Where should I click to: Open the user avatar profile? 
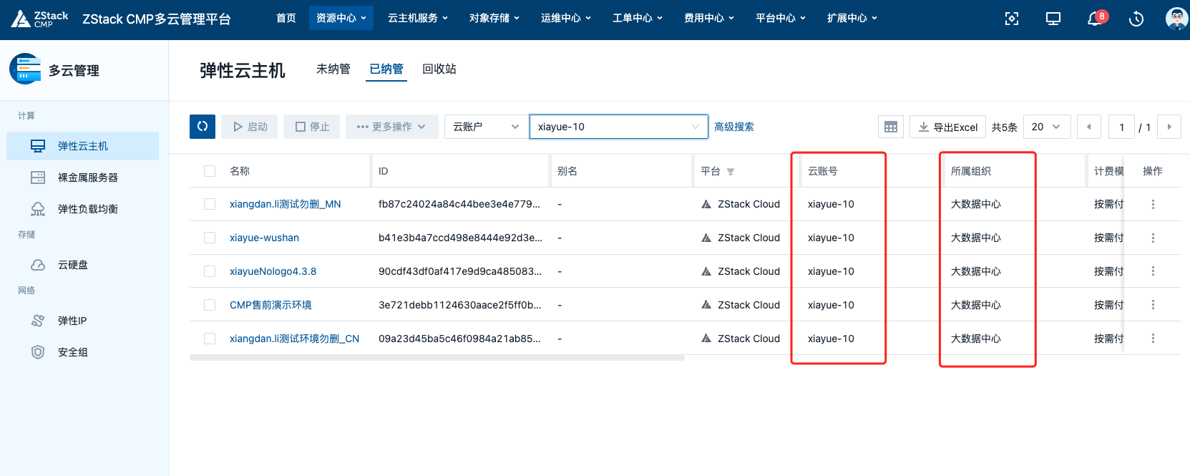pyautogui.click(x=1176, y=19)
